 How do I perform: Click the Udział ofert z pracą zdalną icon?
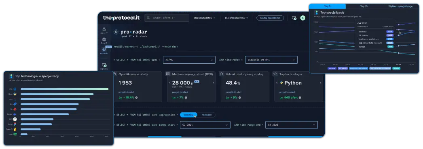pyautogui.click(x=221, y=74)
